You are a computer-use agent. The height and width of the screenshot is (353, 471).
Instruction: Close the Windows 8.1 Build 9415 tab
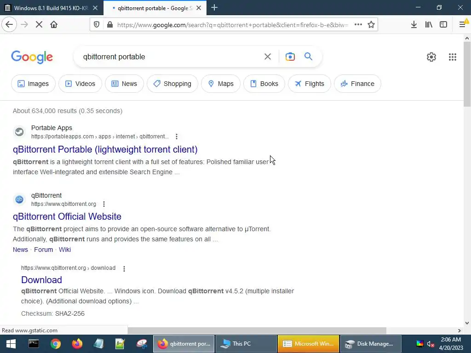pos(95,8)
